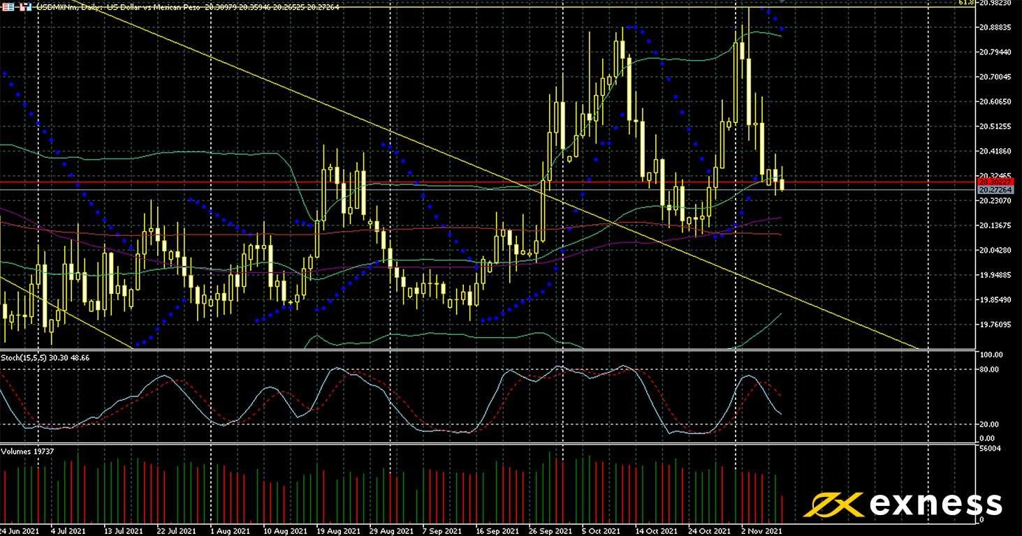Click the 19.76095 price axis label
Image resolution: width=1022 pixels, height=536 pixels.
point(995,325)
